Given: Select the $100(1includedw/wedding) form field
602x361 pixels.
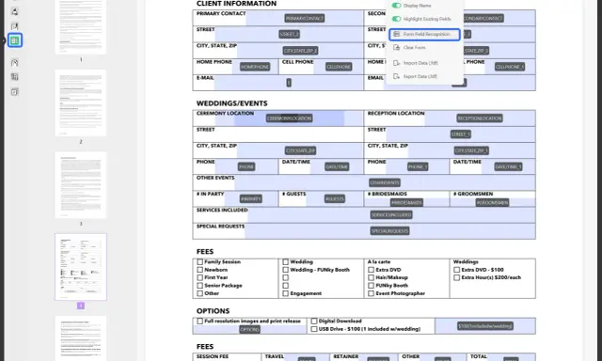Looking at the screenshot, I should [x=485, y=326].
